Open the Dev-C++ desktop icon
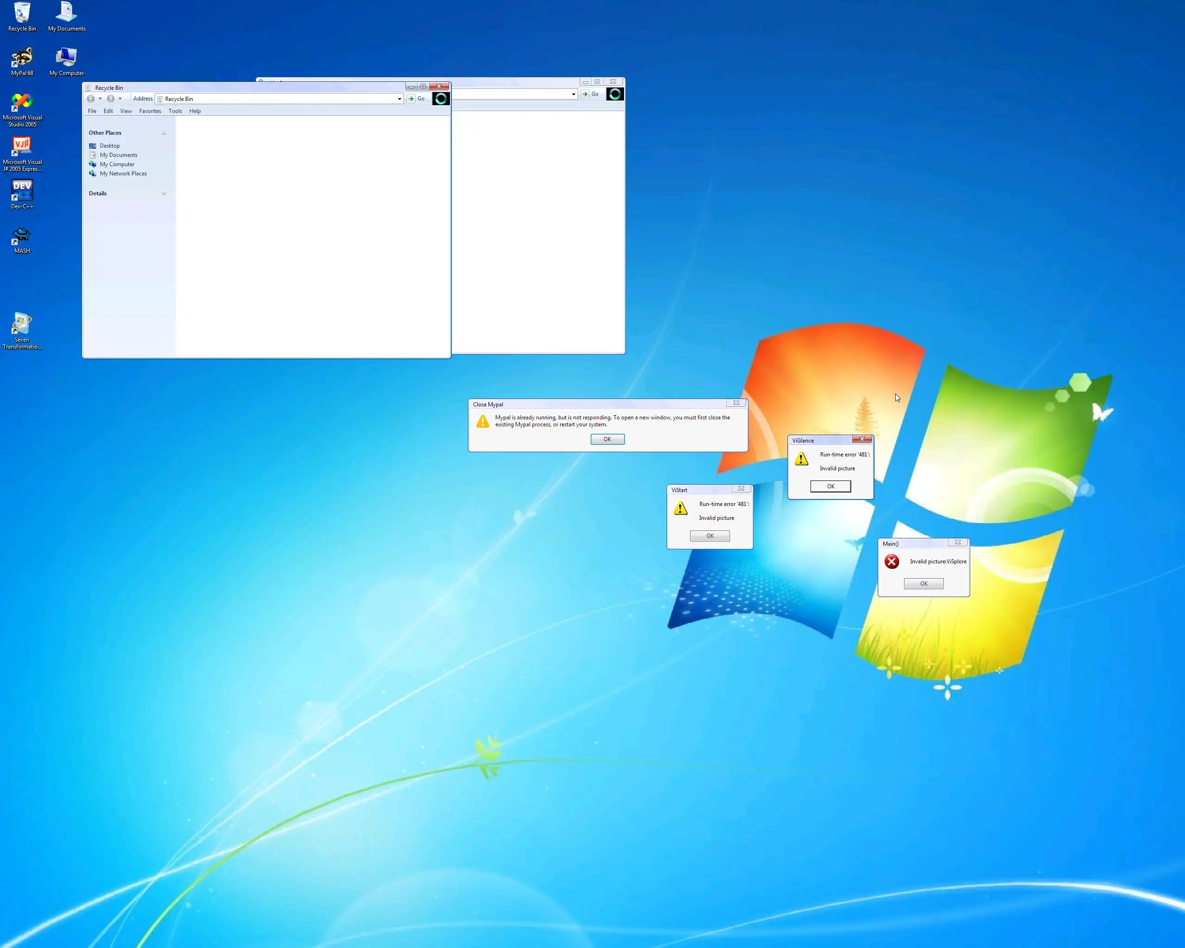Screen dimensions: 1185x948 (22, 191)
